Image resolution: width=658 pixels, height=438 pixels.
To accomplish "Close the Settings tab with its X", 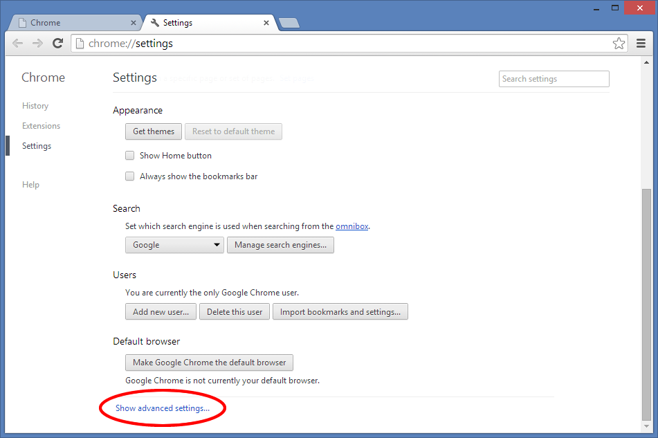I will pos(266,23).
